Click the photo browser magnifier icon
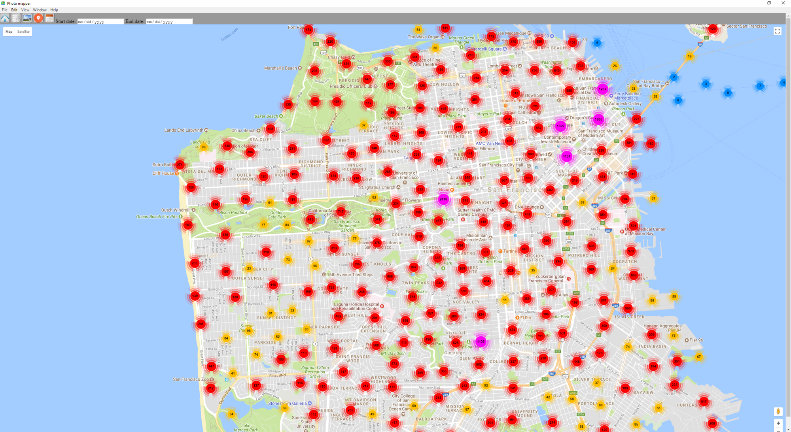Screen dimensions: 791x432 pyautogui.click(x=27, y=18)
